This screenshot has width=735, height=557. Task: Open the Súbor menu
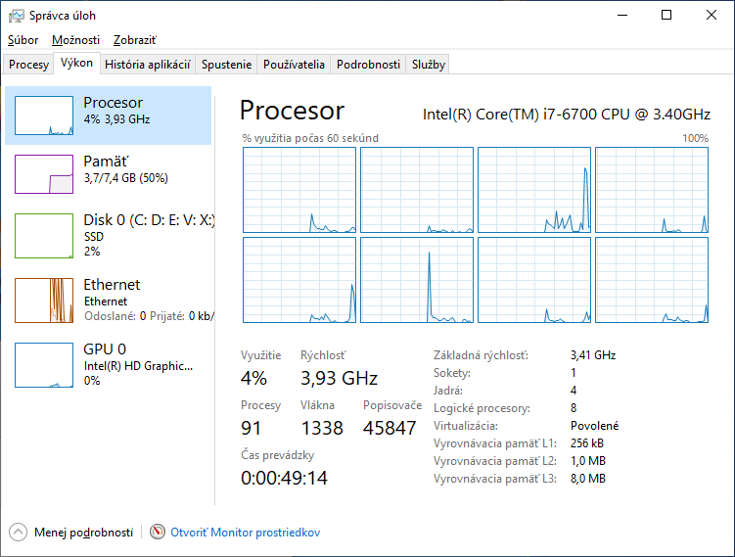[x=23, y=40]
